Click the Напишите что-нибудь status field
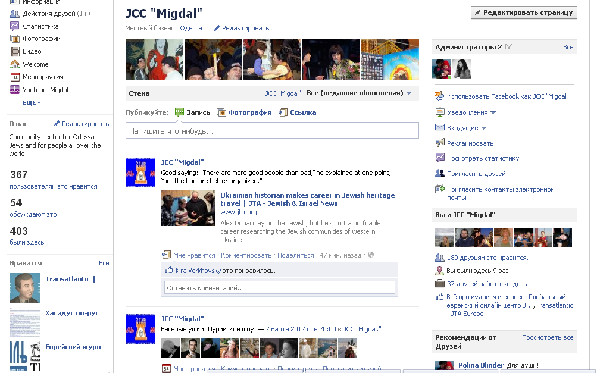Image resolution: width=600 pixels, height=373 pixels. point(272,131)
